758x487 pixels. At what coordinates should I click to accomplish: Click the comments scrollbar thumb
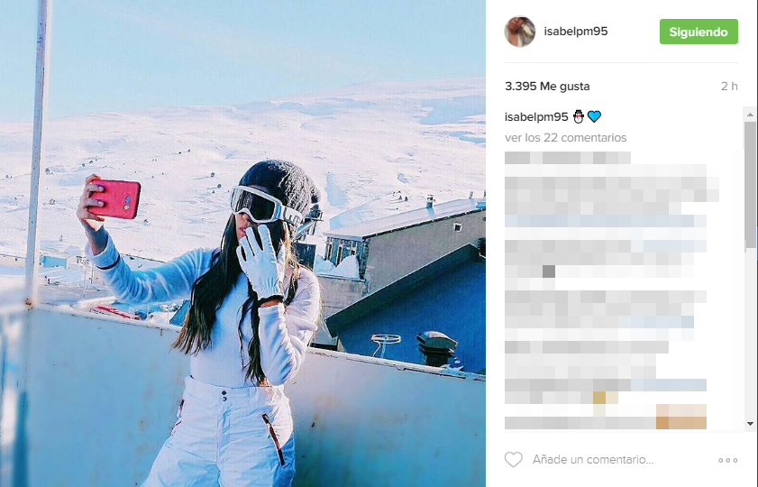point(750,185)
